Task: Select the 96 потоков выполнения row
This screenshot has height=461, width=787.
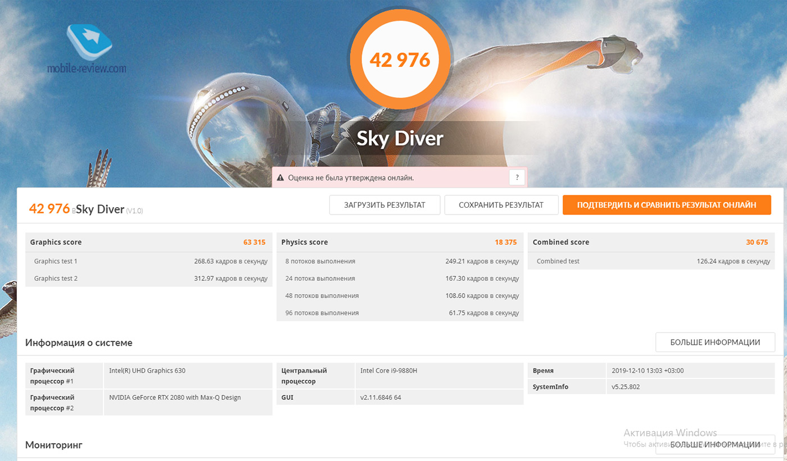Action: coord(399,313)
